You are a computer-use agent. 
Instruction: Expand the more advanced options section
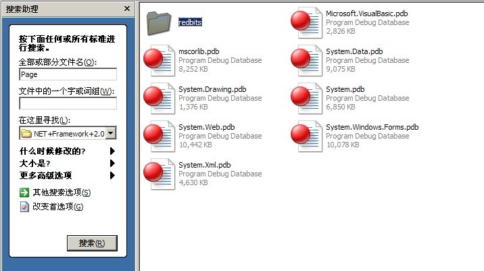[x=112, y=176]
